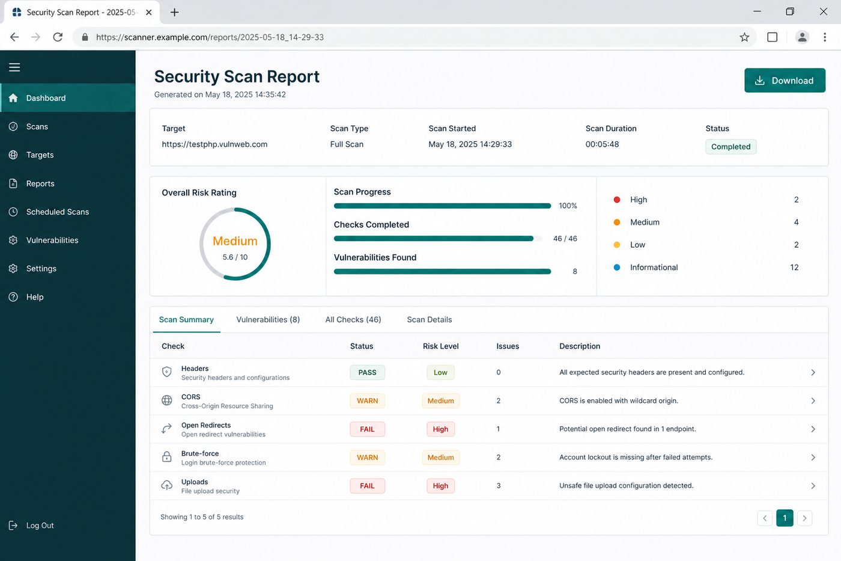
Task: Switch to the Vulnerabilities (8) tab
Action: coord(268,320)
